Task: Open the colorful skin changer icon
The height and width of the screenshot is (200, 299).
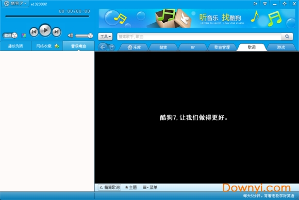Action: 24,36
